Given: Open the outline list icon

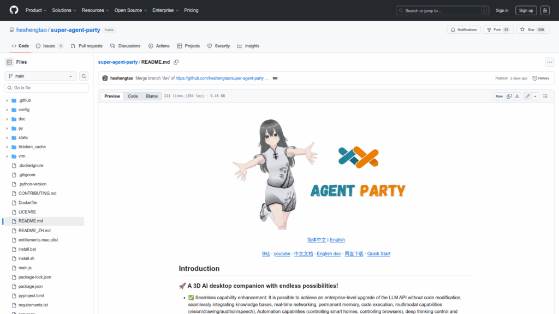Looking at the screenshot, I should [545, 96].
